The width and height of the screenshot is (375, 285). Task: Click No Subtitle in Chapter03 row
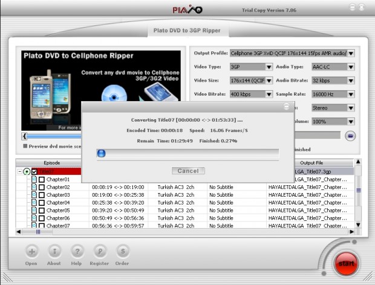[221, 195]
